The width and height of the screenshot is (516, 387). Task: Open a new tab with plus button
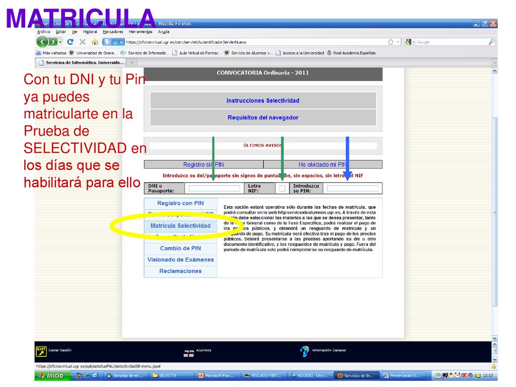tap(132, 62)
